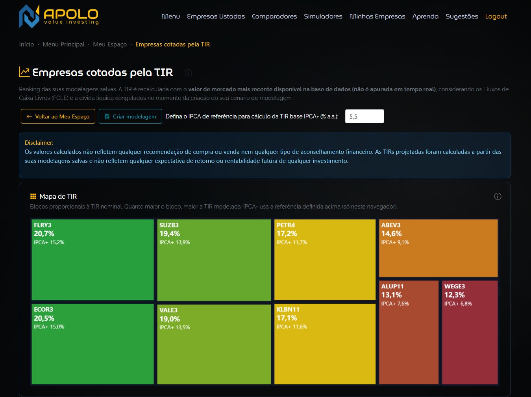
Task: Open the VALE3 treemap block
Action: pyautogui.click(x=214, y=344)
